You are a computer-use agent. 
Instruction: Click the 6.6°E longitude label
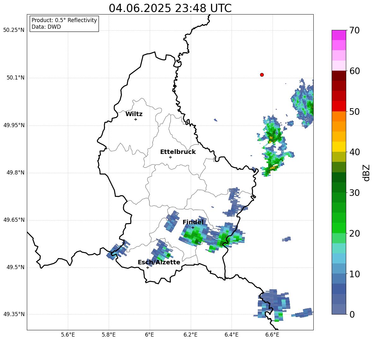pyautogui.click(x=272, y=335)
